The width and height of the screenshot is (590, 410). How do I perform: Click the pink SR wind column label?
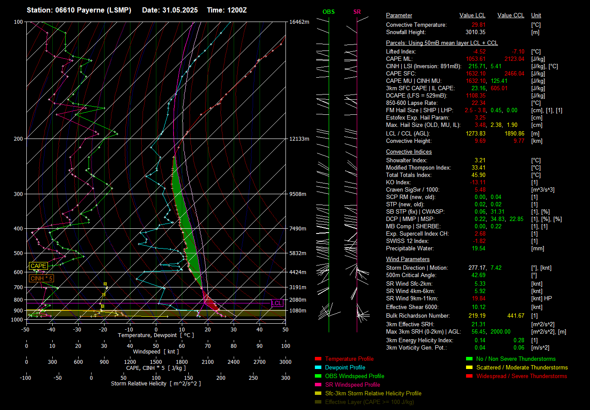coord(357,12)
